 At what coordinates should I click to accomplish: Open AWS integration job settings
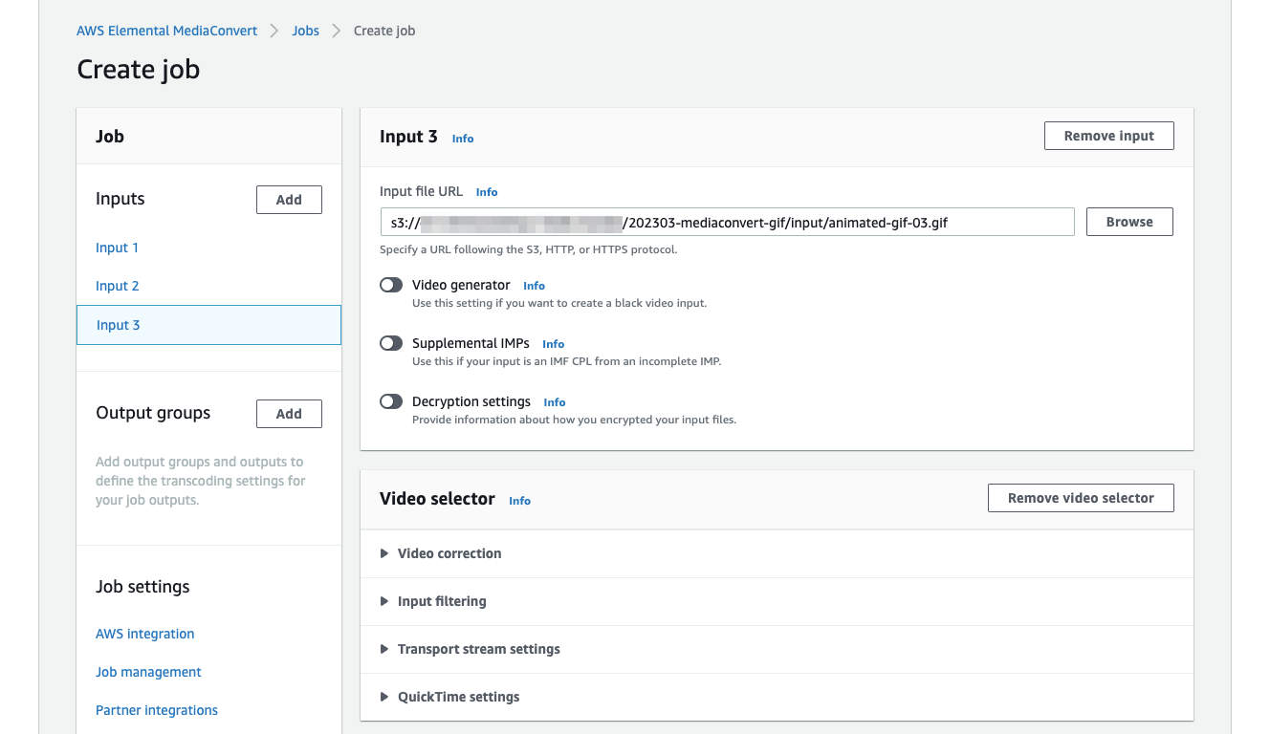tap(144, 634)
